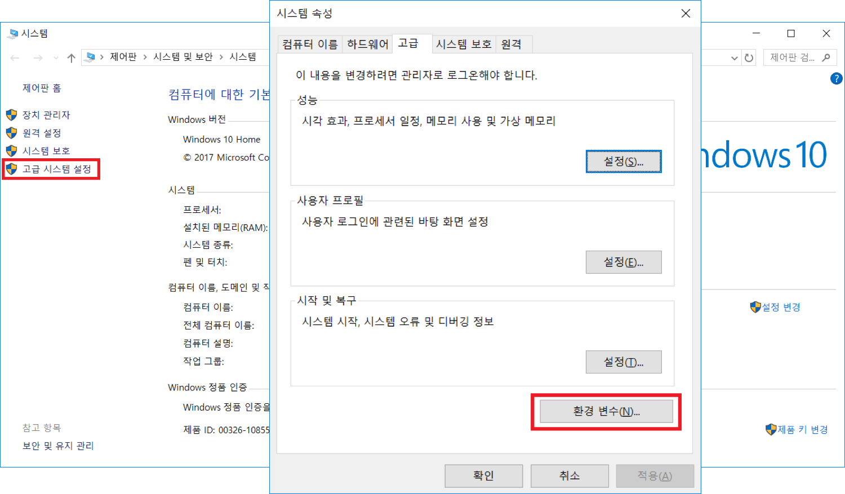Confirm with 확인 button
This screenshot has width=845, height=494.
484,476
